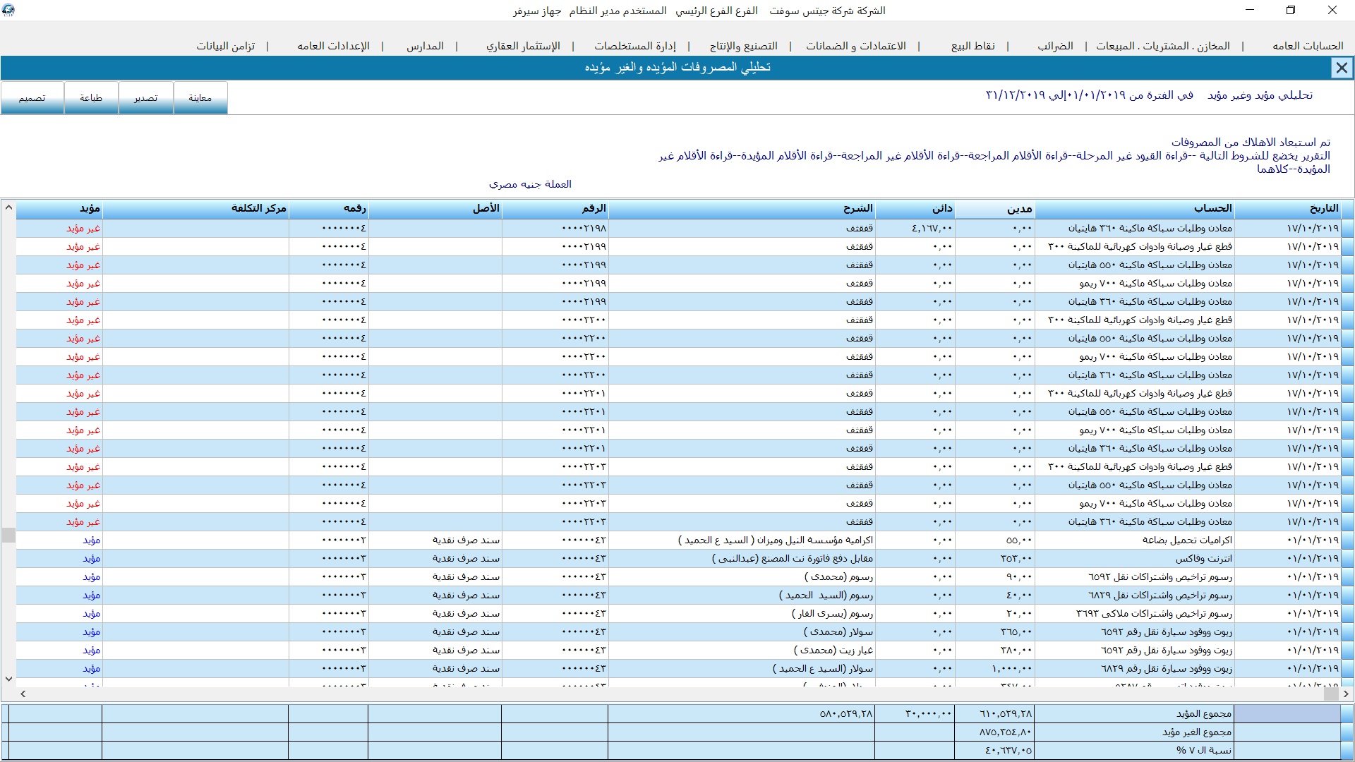Click credit total ٣٠,٠٠٠,٠٠
The image size is (1355, 762).
tap(928, 713)
